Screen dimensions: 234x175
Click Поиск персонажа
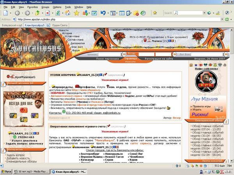point(108,59)
